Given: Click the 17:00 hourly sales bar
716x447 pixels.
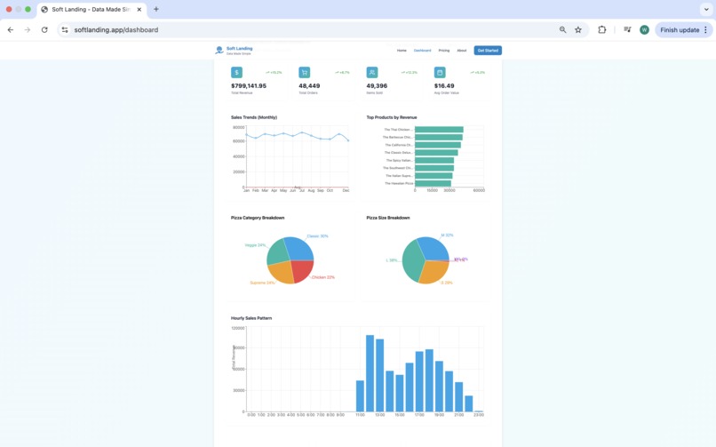Looking at the screenshot, I should tap(419, 381).
